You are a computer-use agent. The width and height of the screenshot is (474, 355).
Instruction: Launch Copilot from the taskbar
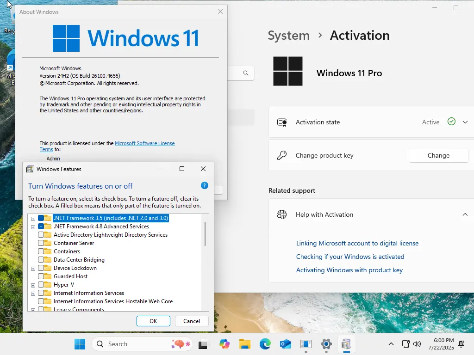click(225, 344)
